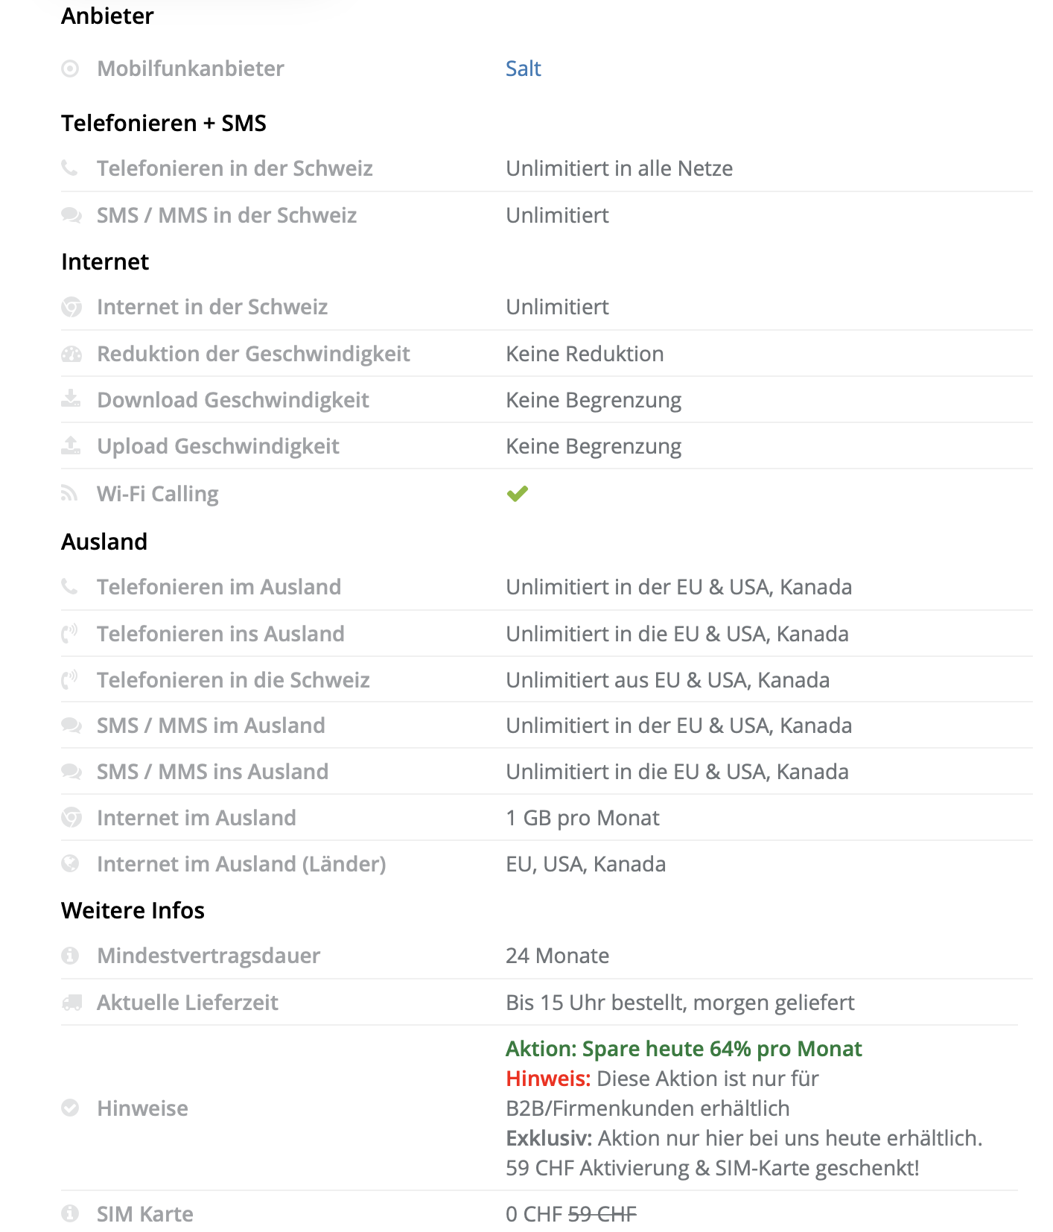Open the Salt provider link
Viewport: 1053px width, 1232px height.
coord(523,69)
